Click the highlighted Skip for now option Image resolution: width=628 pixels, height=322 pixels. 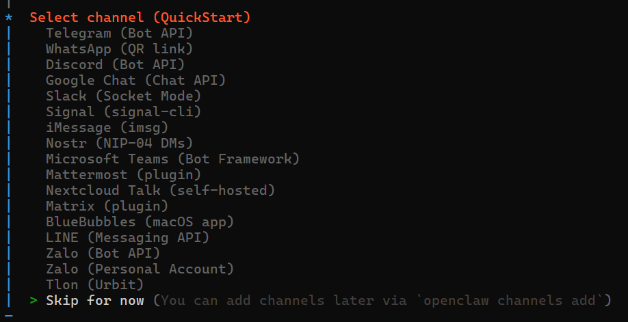95,300
